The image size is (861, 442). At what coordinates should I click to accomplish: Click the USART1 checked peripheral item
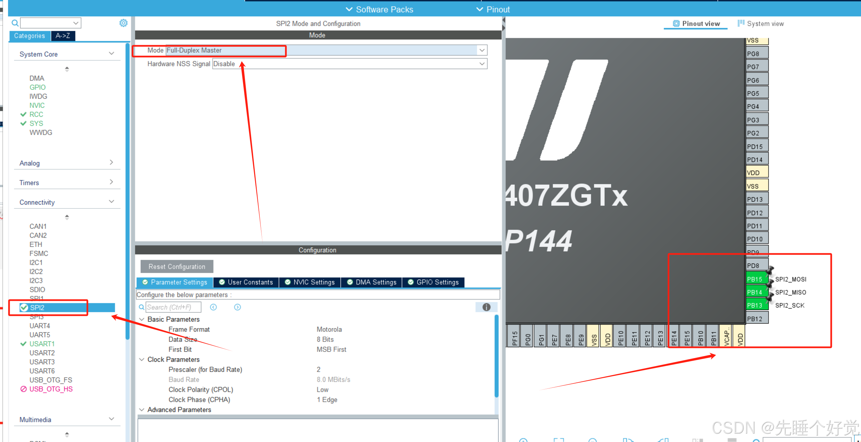(x=42, y=344)
